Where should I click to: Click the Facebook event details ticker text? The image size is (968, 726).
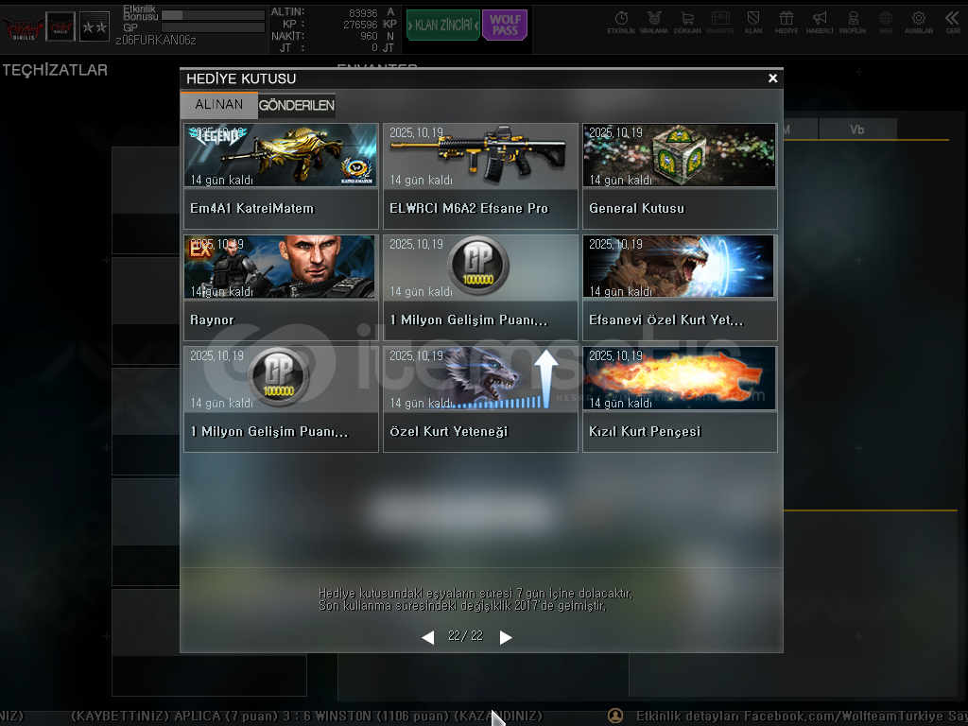[802, 717]
